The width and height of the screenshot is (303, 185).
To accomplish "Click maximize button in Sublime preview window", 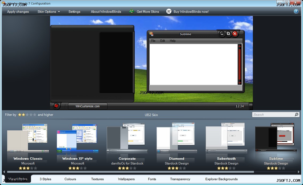I will coord(228,34).
